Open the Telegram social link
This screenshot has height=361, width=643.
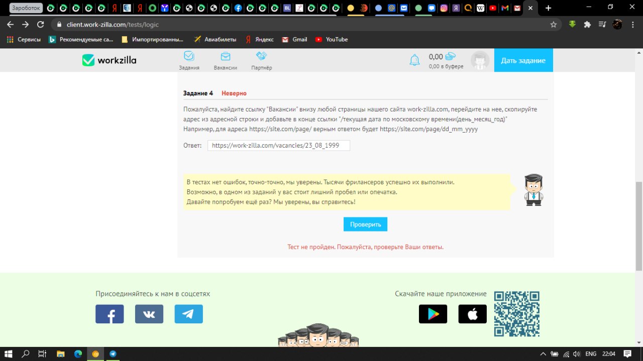(x=189, y=314)
